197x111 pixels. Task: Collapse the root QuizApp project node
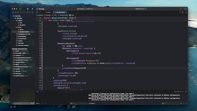(x=13, y=16)
